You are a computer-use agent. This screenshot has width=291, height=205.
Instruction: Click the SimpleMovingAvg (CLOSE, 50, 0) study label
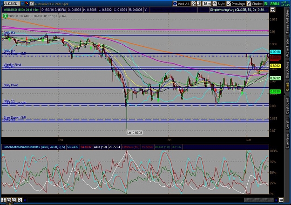(233, 10)
